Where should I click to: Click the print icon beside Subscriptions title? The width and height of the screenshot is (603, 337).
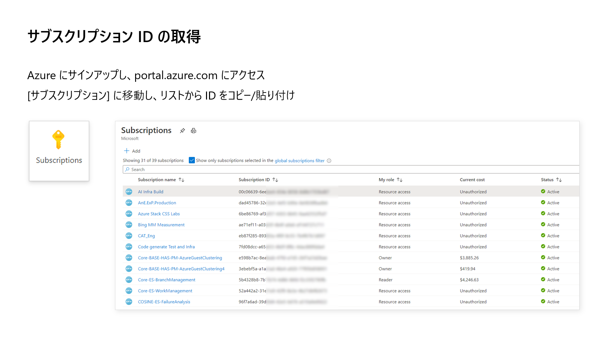[x=193, y=131]
